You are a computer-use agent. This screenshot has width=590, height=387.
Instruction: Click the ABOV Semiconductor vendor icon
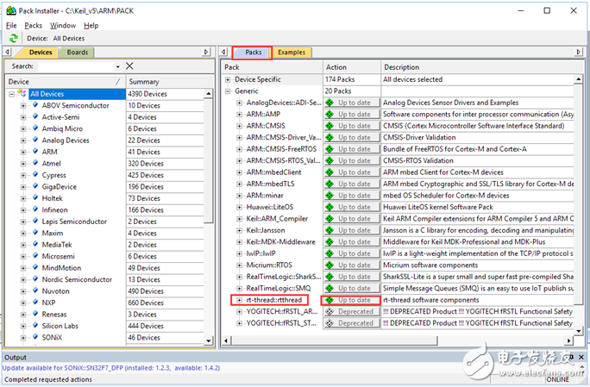click(x=35, y=105)
